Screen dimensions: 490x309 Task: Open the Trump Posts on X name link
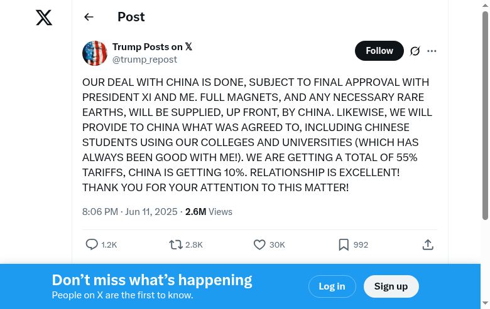(x=152, y=47)
